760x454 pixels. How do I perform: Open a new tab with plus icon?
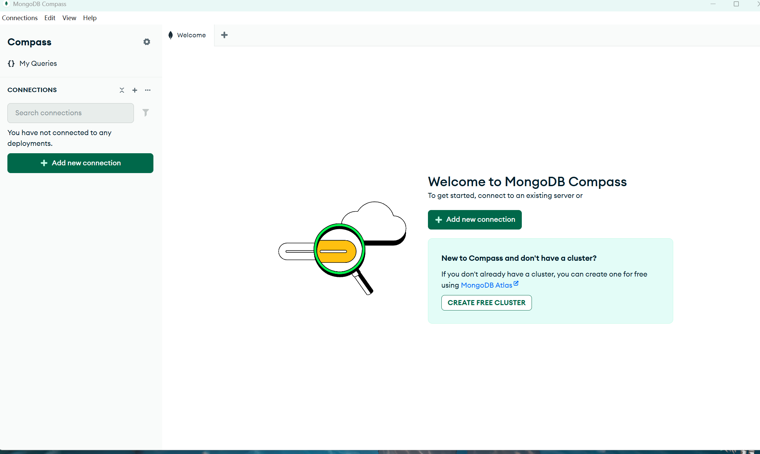[x=224, y=35]
